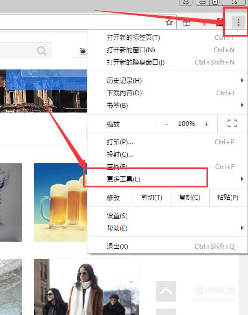Viewport: 248px width, 315px height.
Task: Expand 更多工具(L) more tools submenu
Action: (167, 179)
